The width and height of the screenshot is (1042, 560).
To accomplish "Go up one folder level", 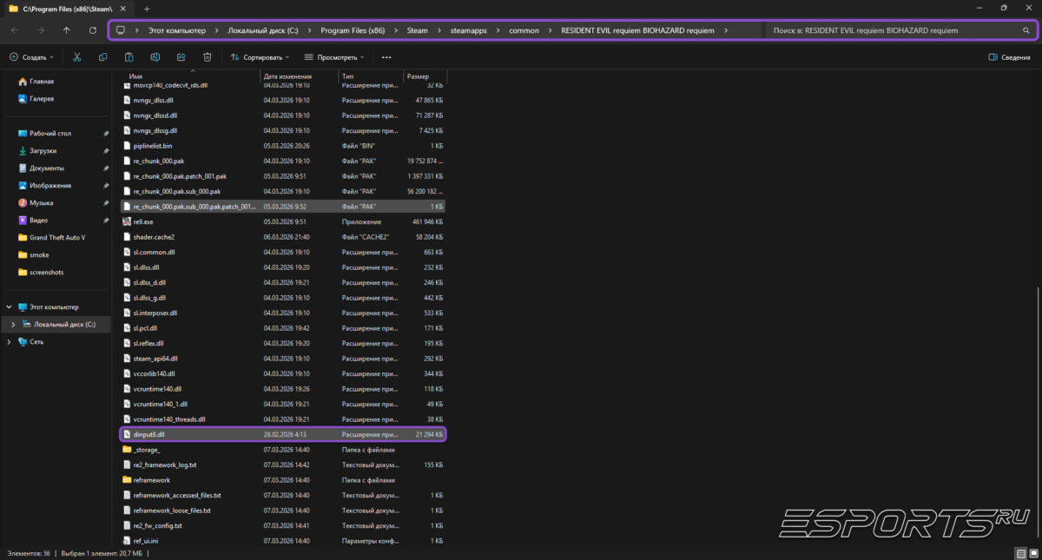I will click(x=67, y=30).
